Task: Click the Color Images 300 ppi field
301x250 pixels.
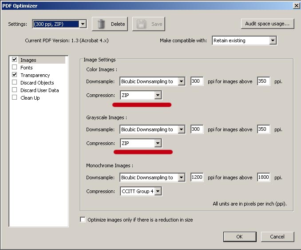Action: click(197, 81)
